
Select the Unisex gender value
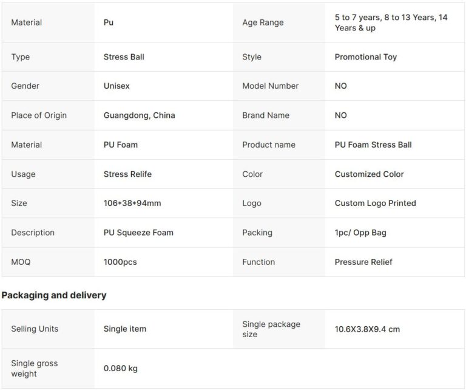116,86
